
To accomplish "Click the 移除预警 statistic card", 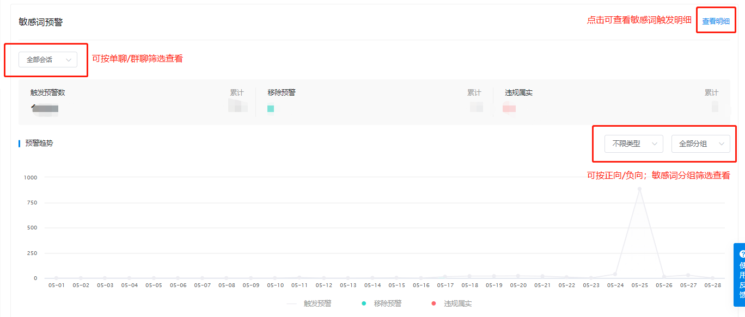I will 375,102.
